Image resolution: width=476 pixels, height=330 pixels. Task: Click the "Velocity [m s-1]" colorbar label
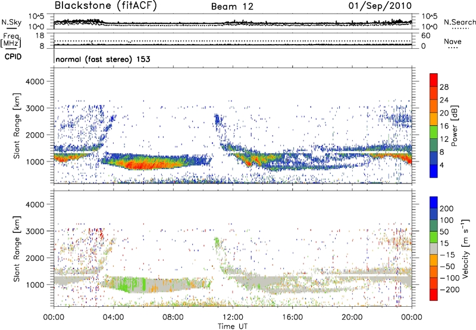[465, 248]
